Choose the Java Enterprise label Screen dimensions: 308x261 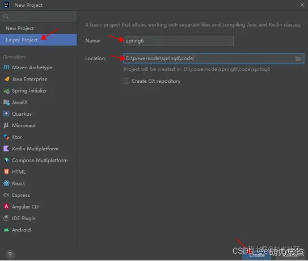pos(29,79)
